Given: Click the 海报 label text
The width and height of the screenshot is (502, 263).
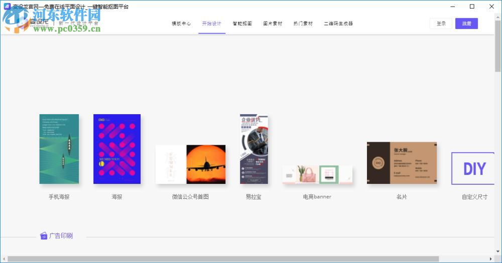Looking at the screenshot, I should 117,197.
